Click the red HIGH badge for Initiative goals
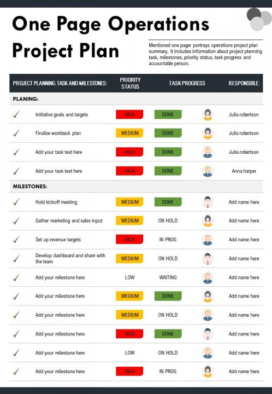272x394 pixels. pos(129,114)
